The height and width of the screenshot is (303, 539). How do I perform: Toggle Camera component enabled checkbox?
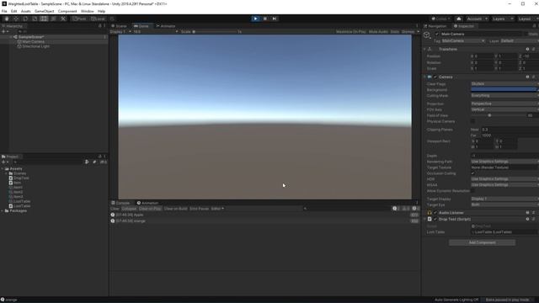tap(435, 77)
